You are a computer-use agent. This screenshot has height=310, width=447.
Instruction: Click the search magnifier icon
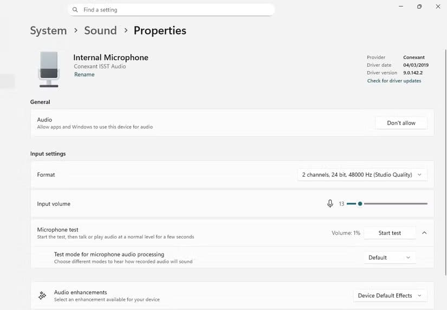click(75, 10)
